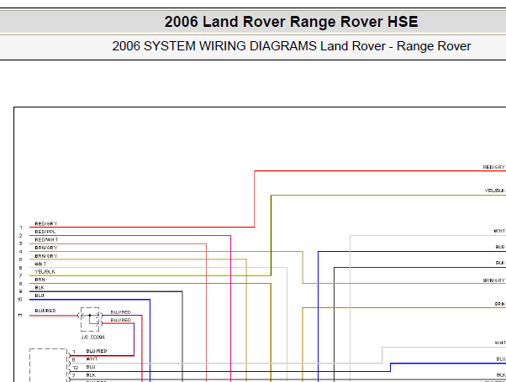
Task: Click pin number 12 on lower connector
Action: (75, 368)
